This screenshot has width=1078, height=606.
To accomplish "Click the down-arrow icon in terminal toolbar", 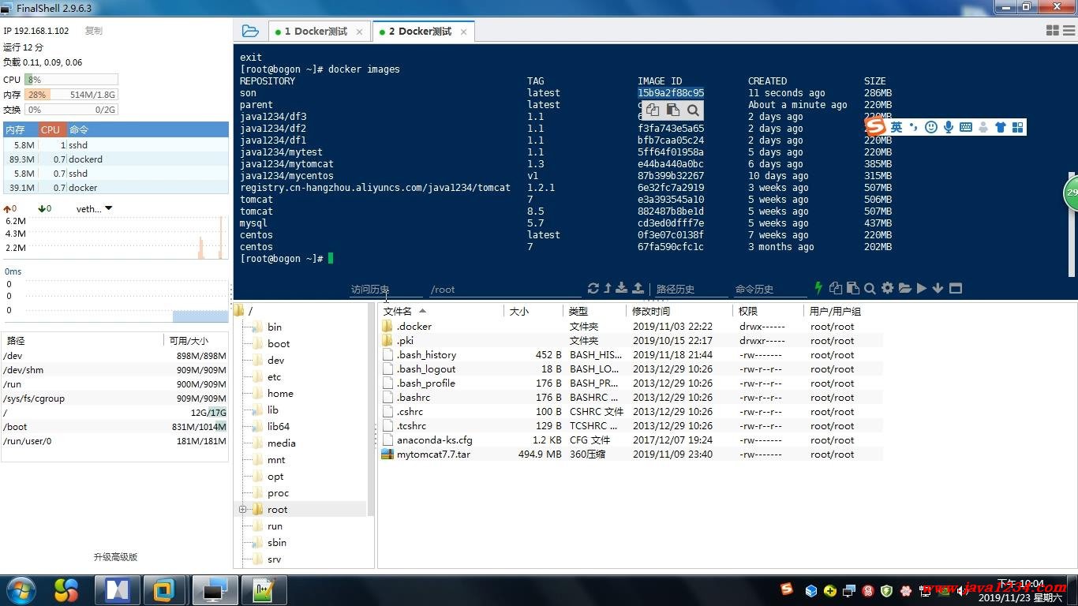I will tap(938, 288).
